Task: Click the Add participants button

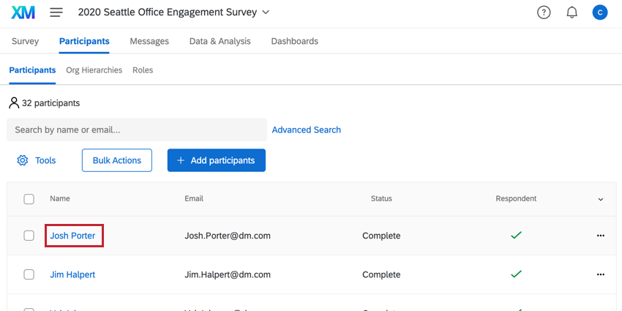Action: click(216, 160)
